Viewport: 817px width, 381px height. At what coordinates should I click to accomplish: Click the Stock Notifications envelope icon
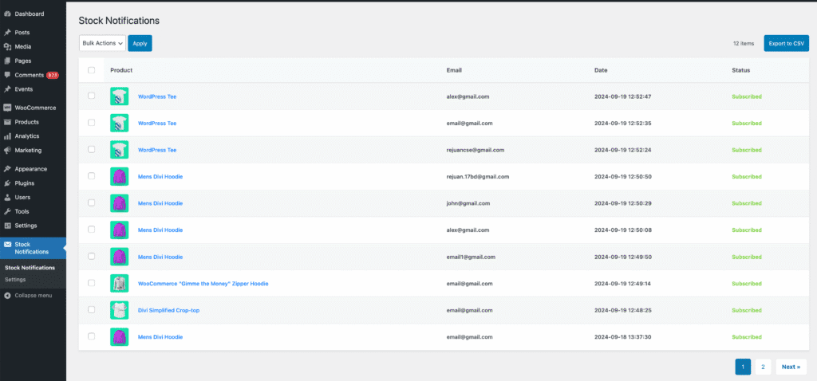7,244
